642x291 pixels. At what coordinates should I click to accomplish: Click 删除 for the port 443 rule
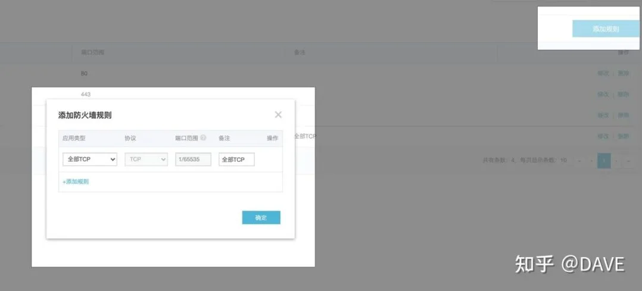(623, 94)
